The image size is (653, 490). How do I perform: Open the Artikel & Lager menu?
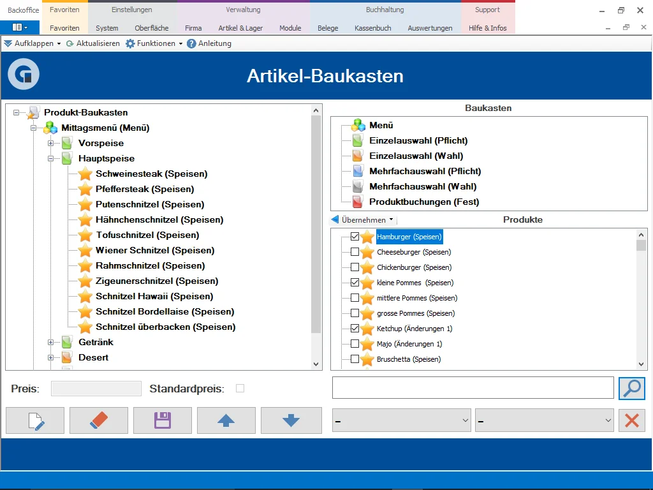point(240,28)
